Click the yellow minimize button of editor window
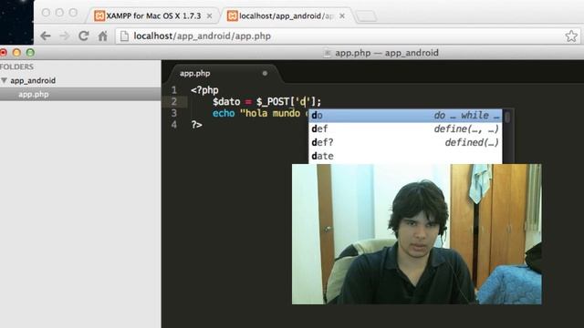Viewport: 584px width, 328px height. tap(16, 53)
